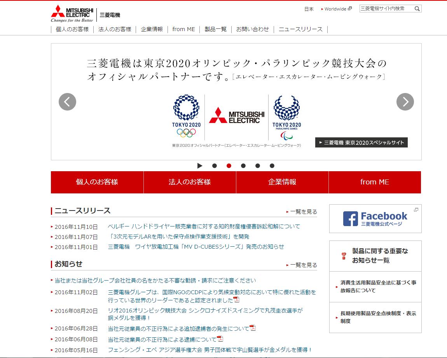Click central Mitsubishi Electric banner logo
Viewport: 447px width, 358px height.
237,116
